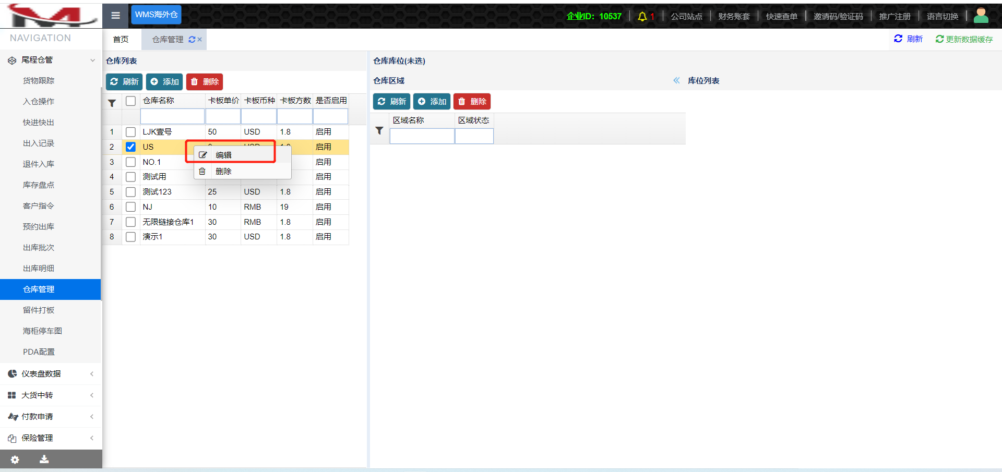Focus the 区域状态 filter input

coord(474,136)
